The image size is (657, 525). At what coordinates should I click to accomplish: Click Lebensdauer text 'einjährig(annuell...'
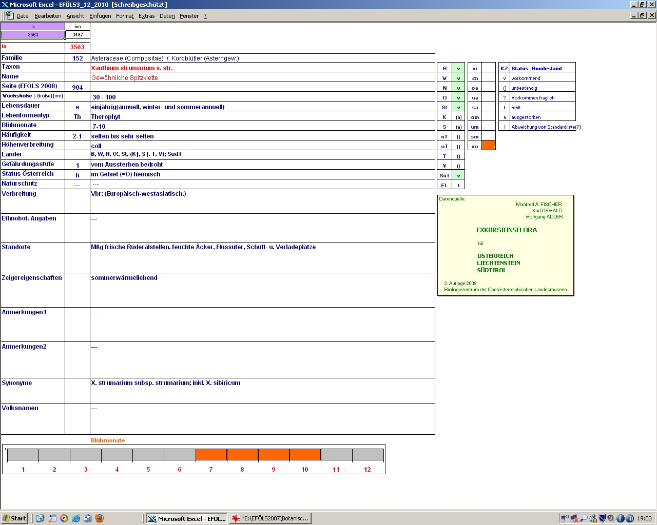pos(158,107)
